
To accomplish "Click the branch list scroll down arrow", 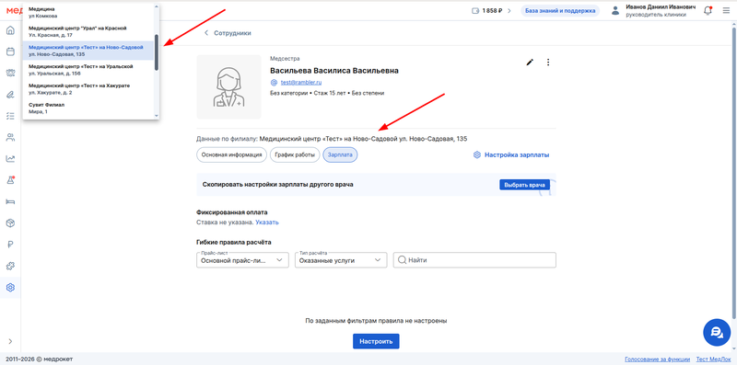I will (157, 116).
